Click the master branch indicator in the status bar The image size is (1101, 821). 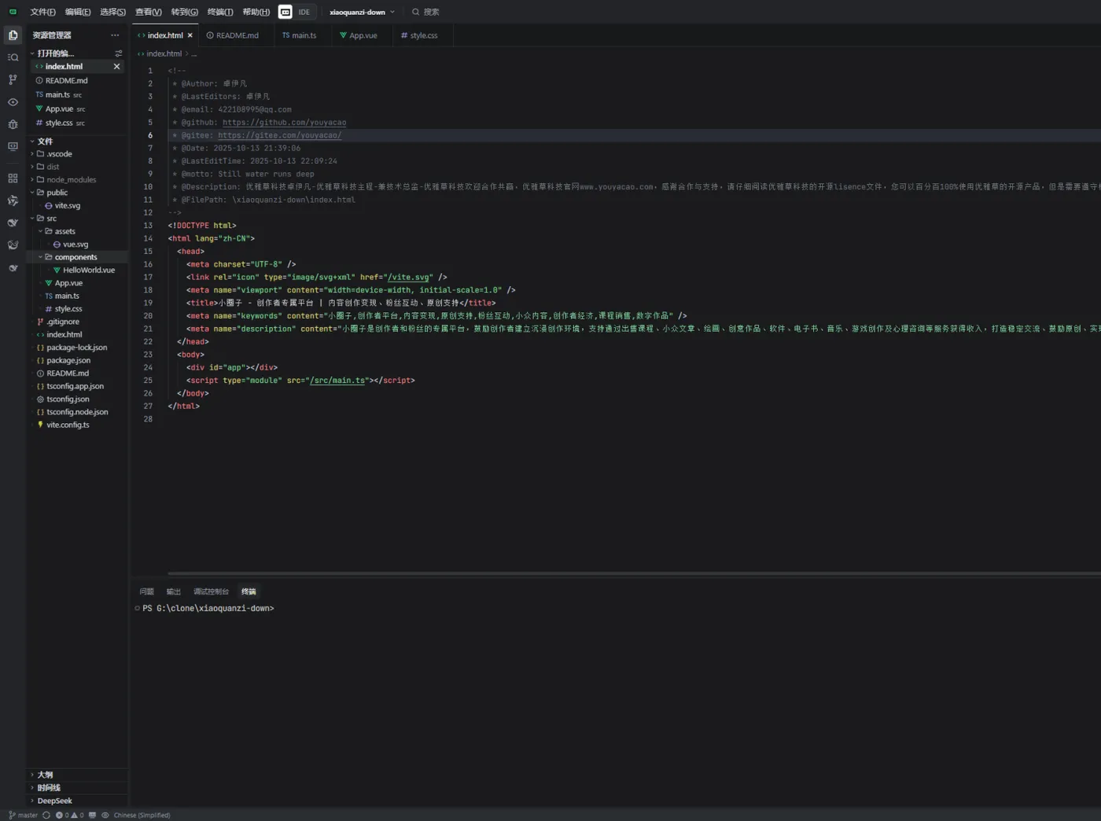[24, 815]
